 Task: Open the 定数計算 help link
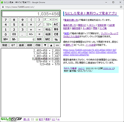pos(102,25)
